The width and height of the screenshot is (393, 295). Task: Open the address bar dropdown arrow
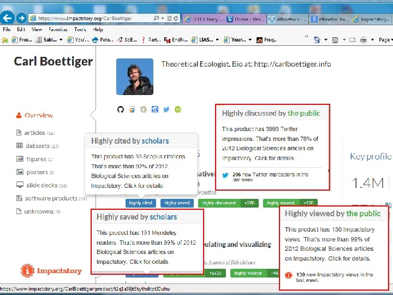click(x=163, y=19)
